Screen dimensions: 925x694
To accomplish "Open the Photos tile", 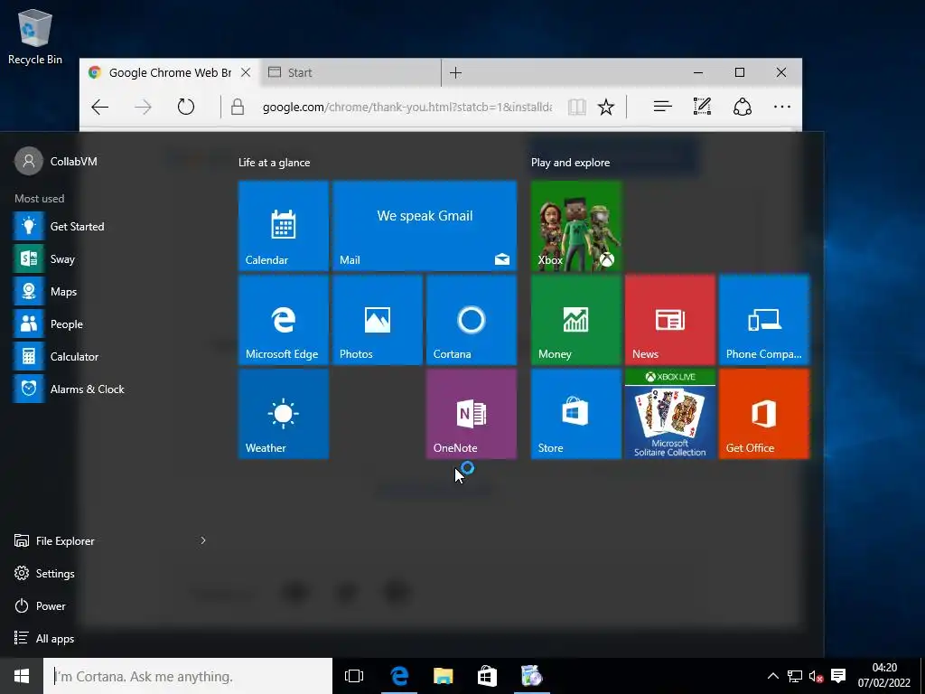I will [x=378, y=320].
